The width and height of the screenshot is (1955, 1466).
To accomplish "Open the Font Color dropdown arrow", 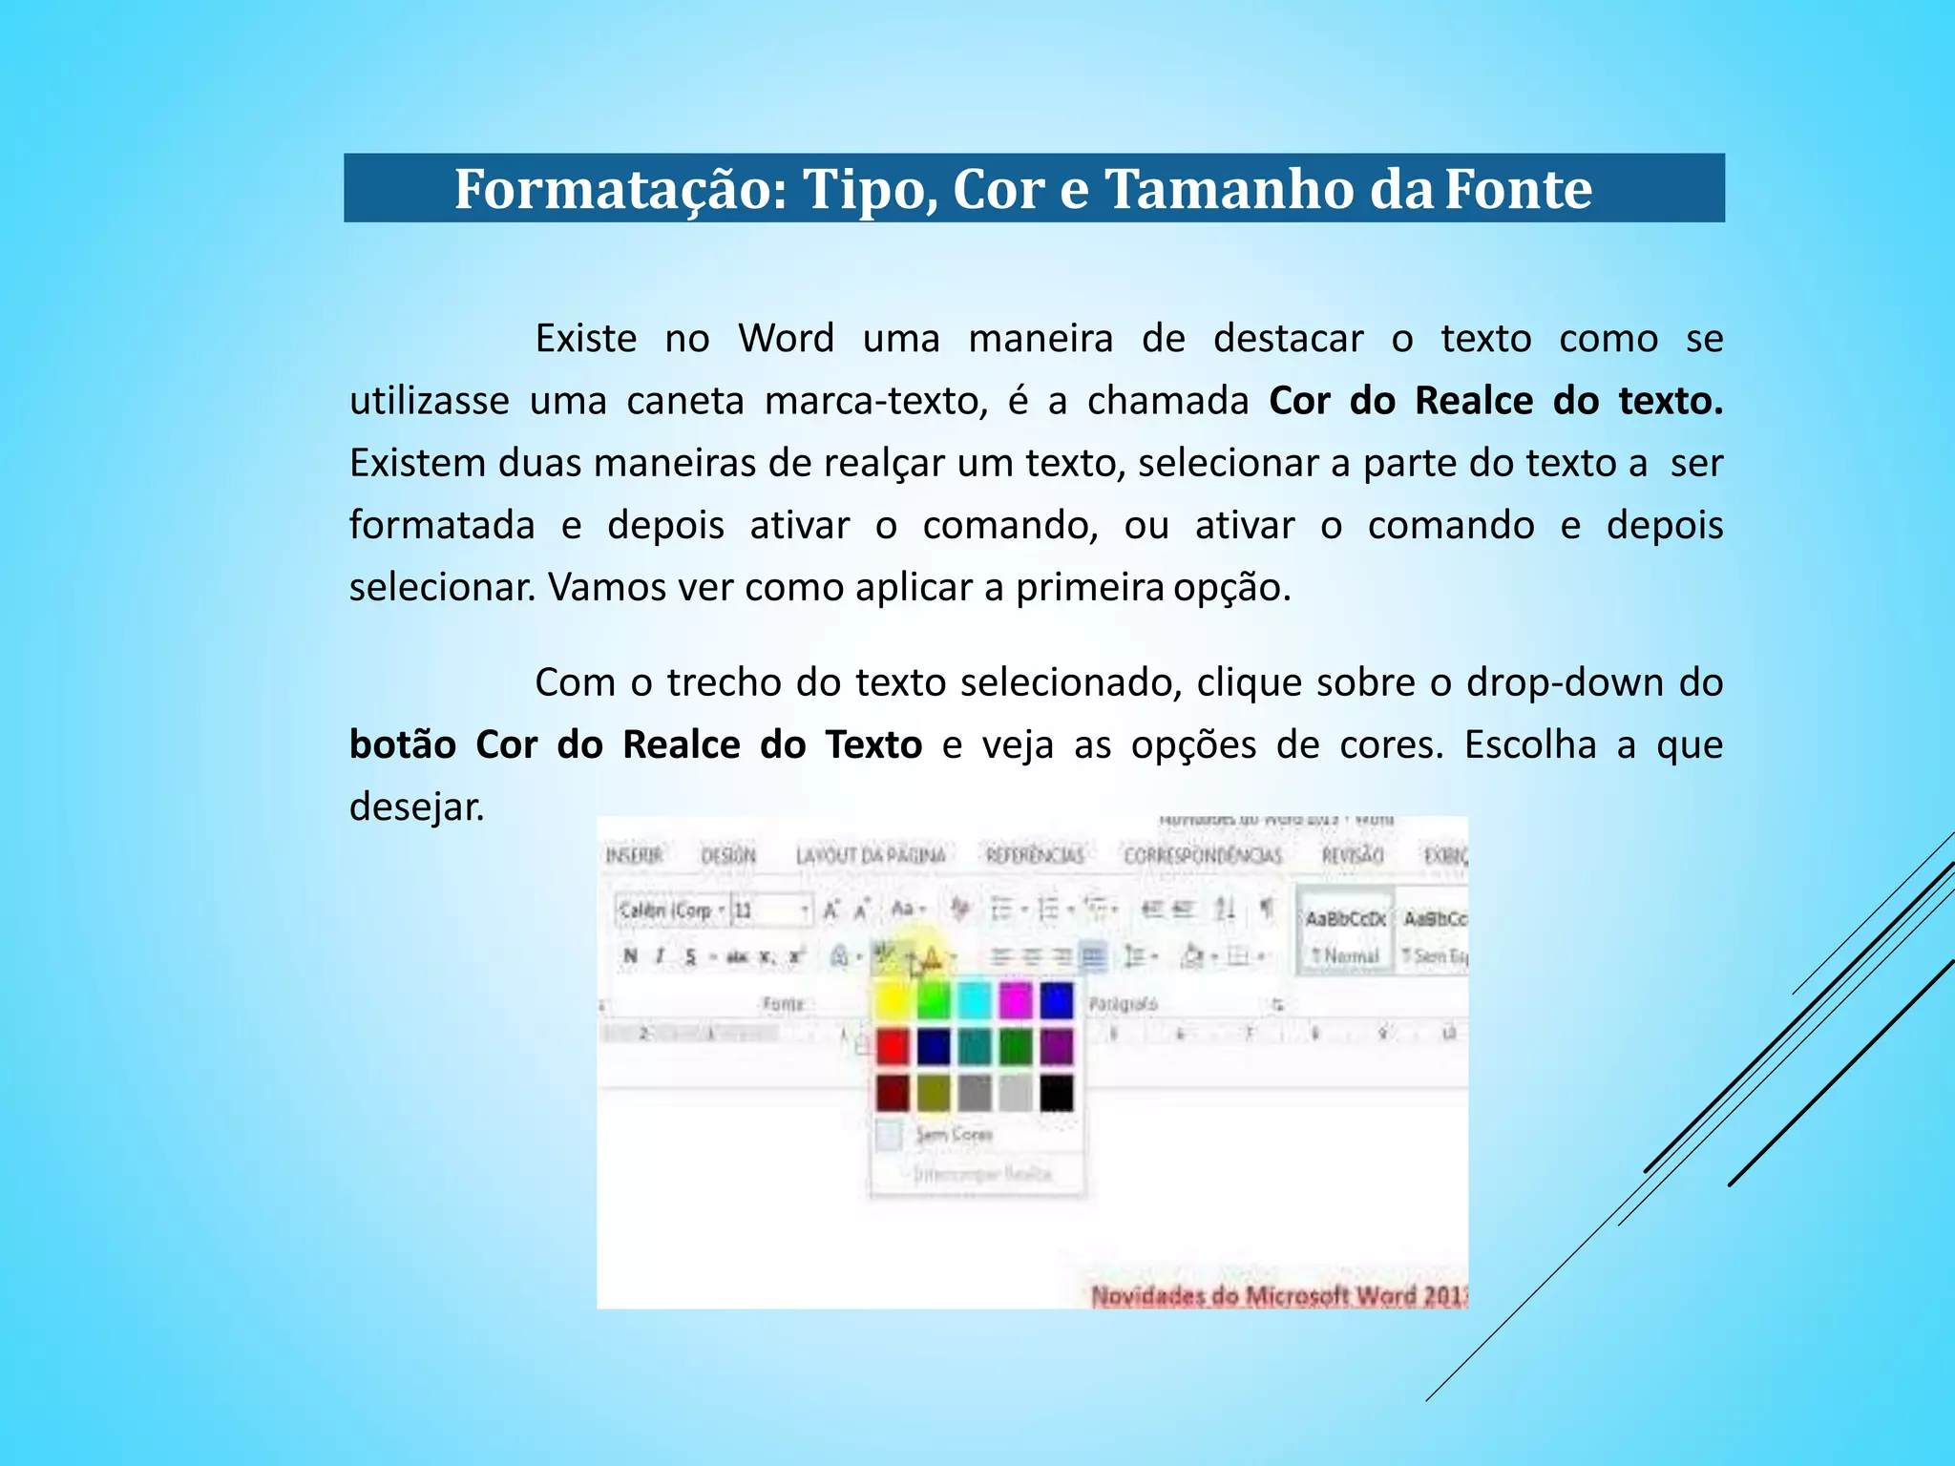I will [x=953, y=957].
